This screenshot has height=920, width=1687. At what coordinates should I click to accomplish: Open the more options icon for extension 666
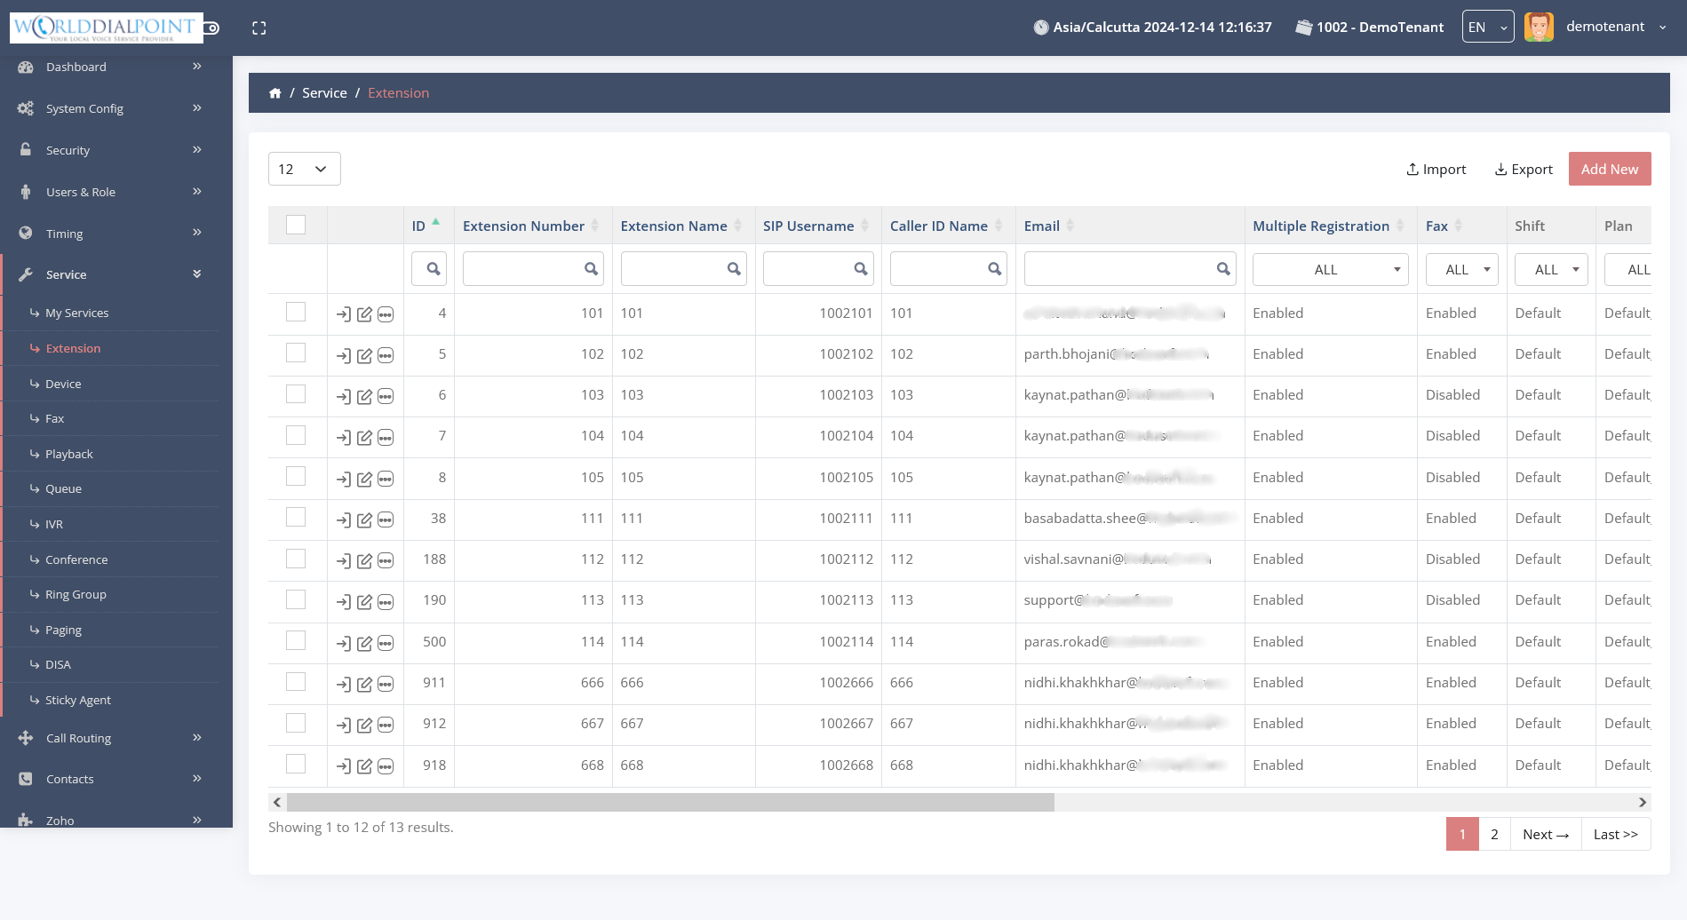click(x=386, y=684)
